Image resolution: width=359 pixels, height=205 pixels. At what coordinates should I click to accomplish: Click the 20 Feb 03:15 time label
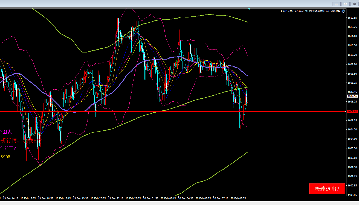pos(168,198)
